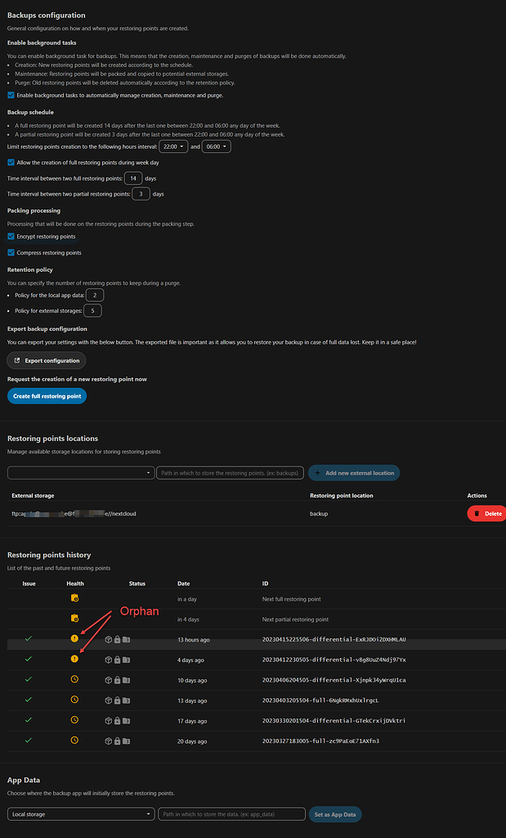The height and width of the screenshot is (838, 506).
Task: Click the green issue checkmark in the 4 days ago row
Action: click(29, 659)
